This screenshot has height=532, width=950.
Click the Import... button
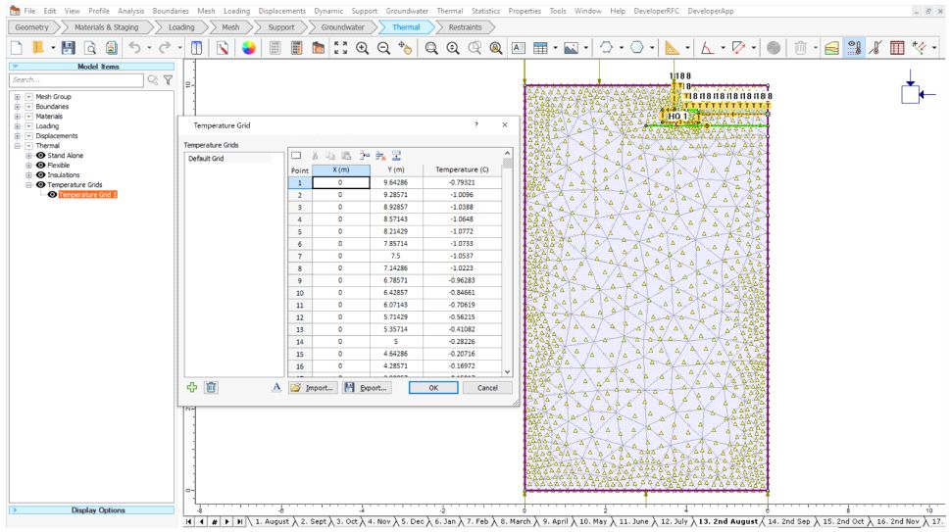314,388
